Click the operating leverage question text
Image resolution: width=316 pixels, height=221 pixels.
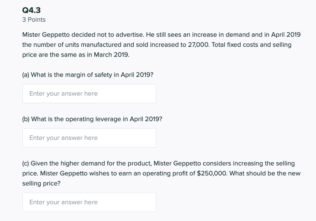click(92, 119)
